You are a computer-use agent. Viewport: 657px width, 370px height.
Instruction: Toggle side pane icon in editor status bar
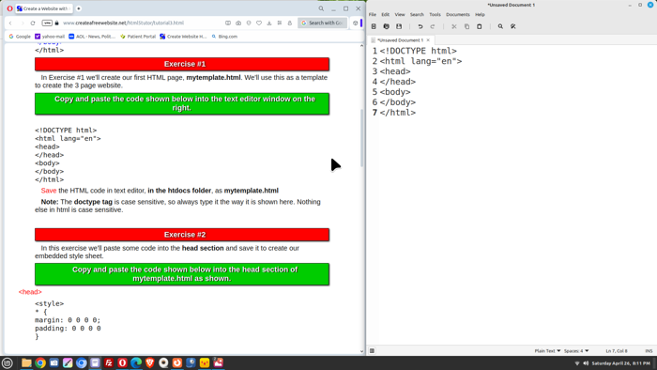(372, 350)
